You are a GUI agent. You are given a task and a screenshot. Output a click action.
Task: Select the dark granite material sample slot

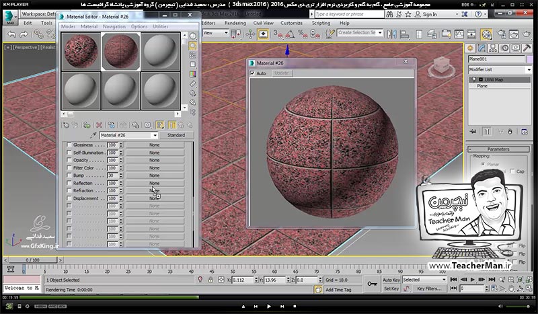[81, 52]
